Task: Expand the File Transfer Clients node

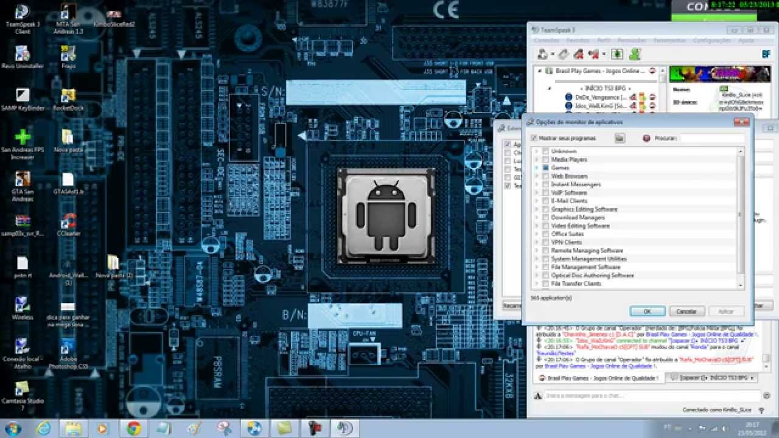Action: click(x=537, y=283)
